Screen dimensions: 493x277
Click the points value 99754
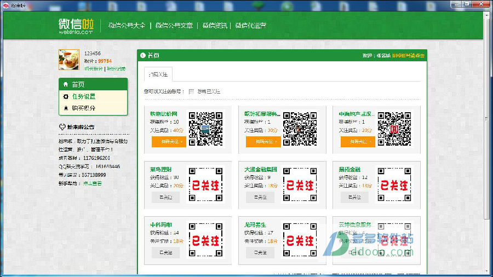coord(105,61)
